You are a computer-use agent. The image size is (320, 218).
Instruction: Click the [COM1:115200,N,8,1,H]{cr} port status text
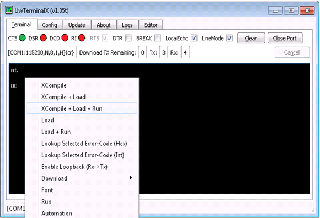tap(41, 52)
